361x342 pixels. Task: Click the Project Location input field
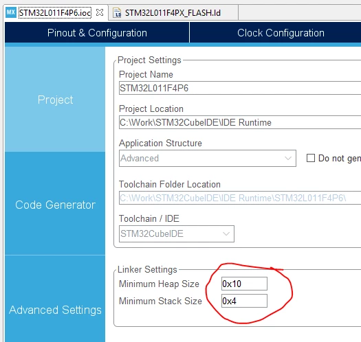click(x=240, y=122)
